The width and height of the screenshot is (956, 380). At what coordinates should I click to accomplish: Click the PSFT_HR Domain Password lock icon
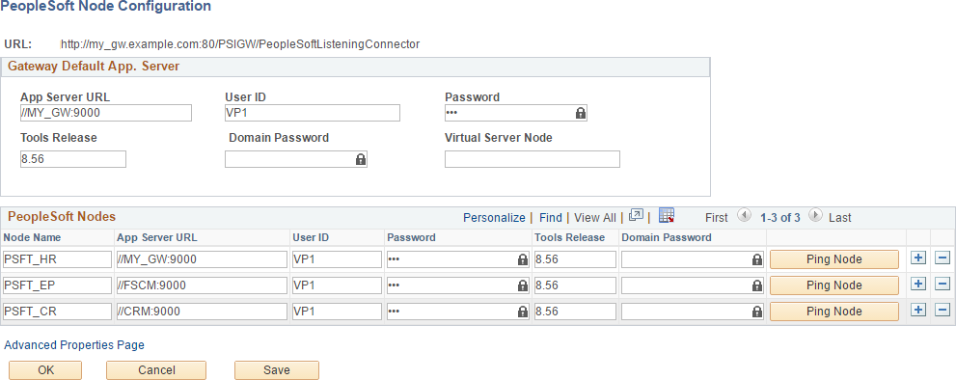coord(756,259)
